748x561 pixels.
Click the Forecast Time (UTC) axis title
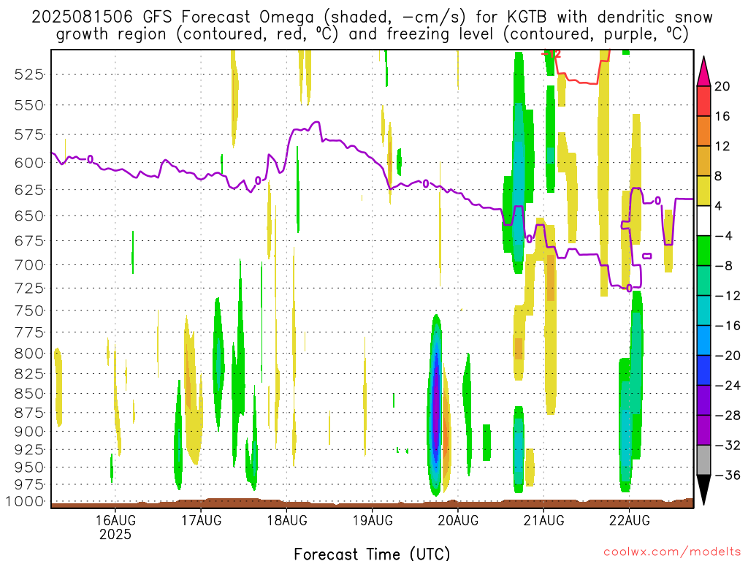click(x=372, y=554)
